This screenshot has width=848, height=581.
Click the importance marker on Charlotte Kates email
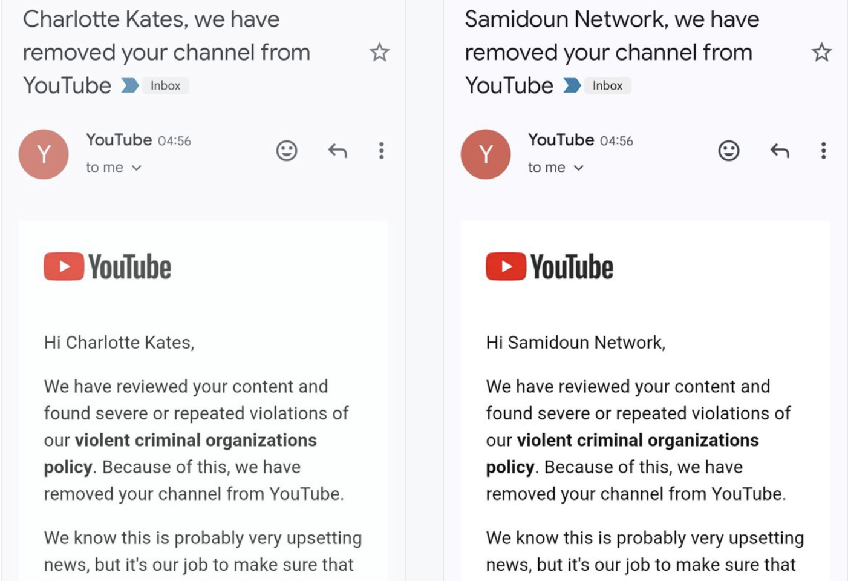click(130, 86)
